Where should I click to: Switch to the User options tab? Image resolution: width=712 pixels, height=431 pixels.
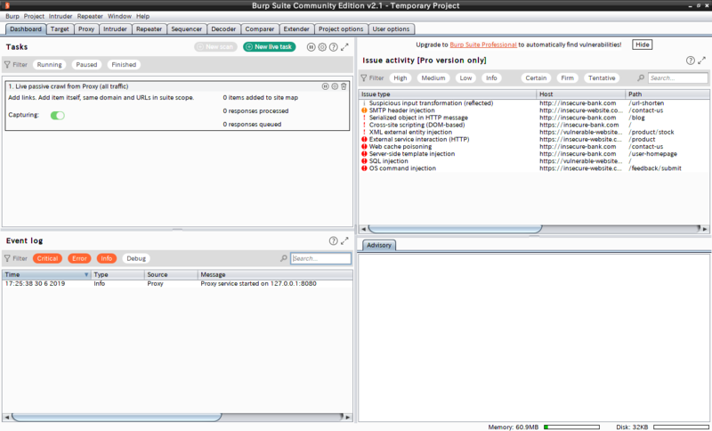tap(391, 29)
